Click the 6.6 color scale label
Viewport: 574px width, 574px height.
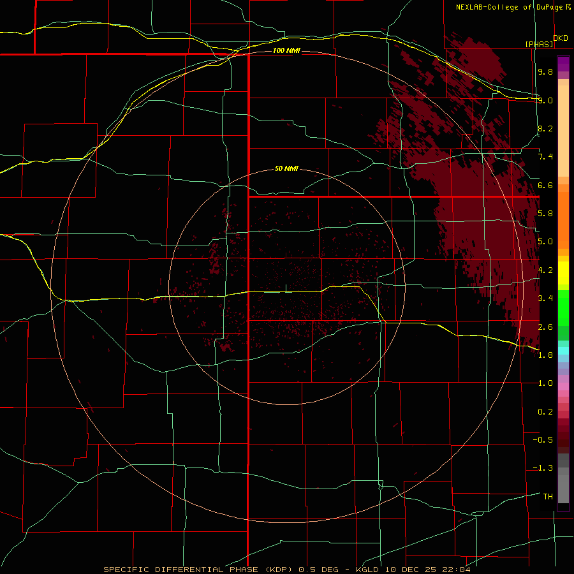point(545,185)
